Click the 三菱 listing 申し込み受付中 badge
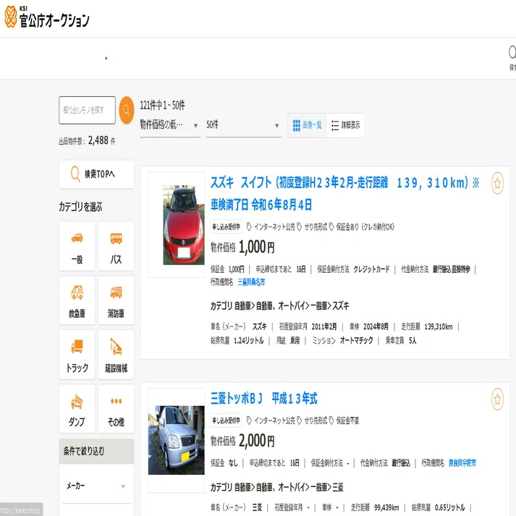The height and width of the screenshot is (516, 516). (226, 420)
